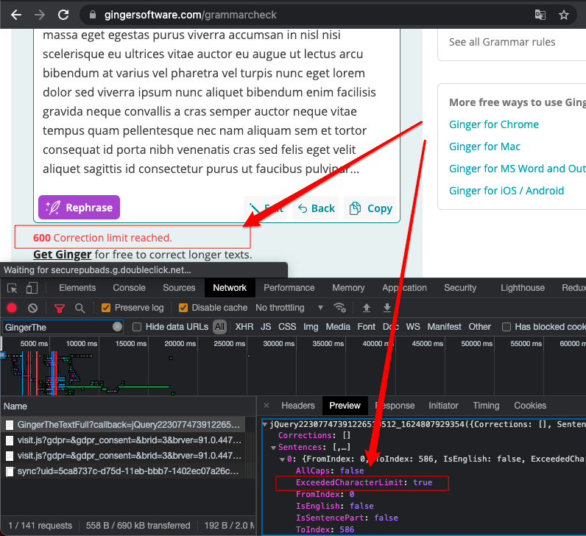The image size is (586, 536).
Task: Filter requests by Media type
Action: (338, 327)
